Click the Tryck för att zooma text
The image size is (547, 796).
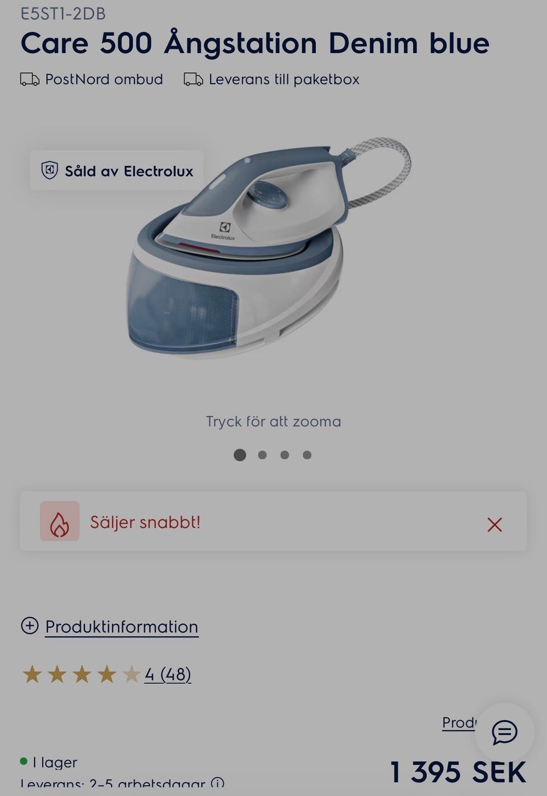273,422
